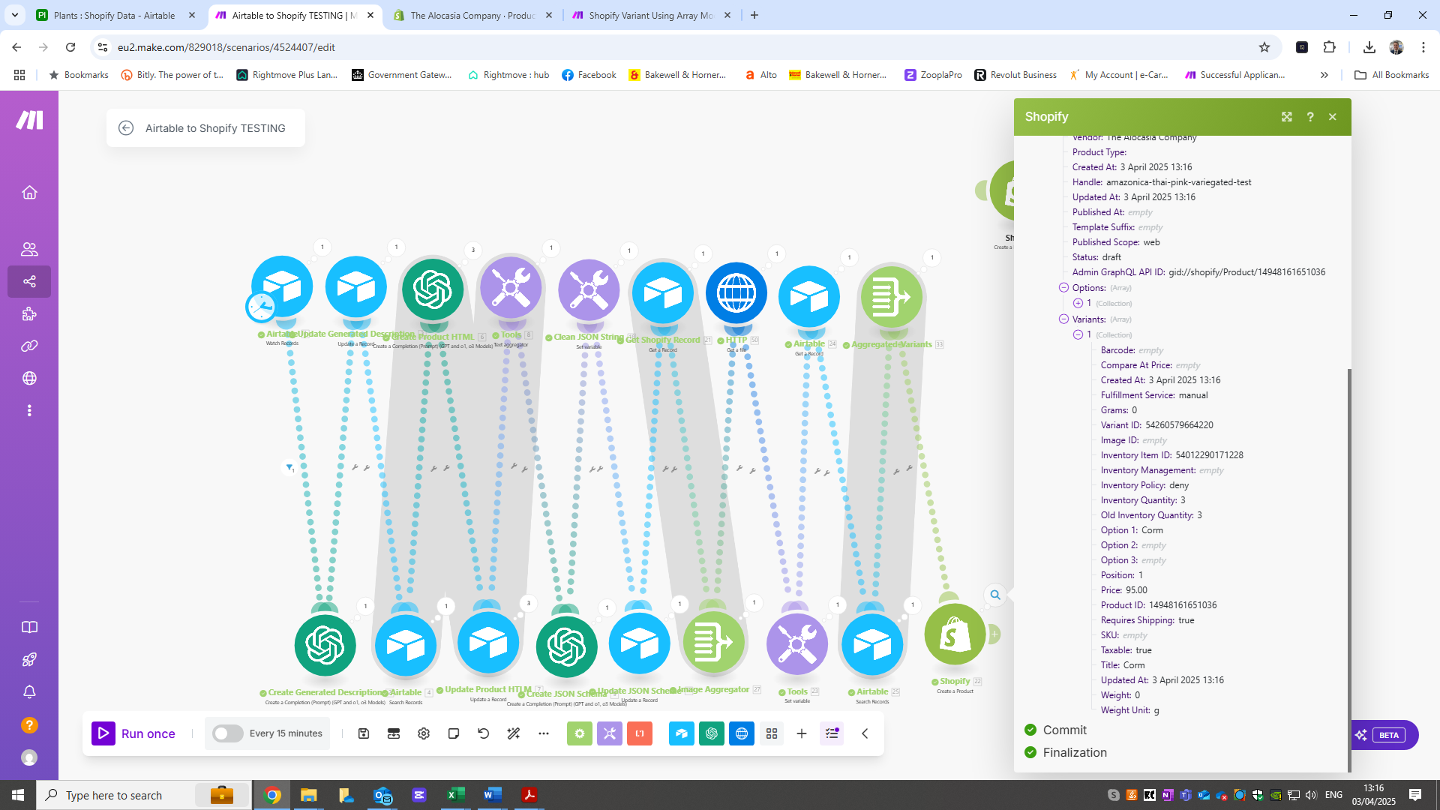Open scenario settings gear in toolbar
1440x810 pixels.
coord(424,733)
